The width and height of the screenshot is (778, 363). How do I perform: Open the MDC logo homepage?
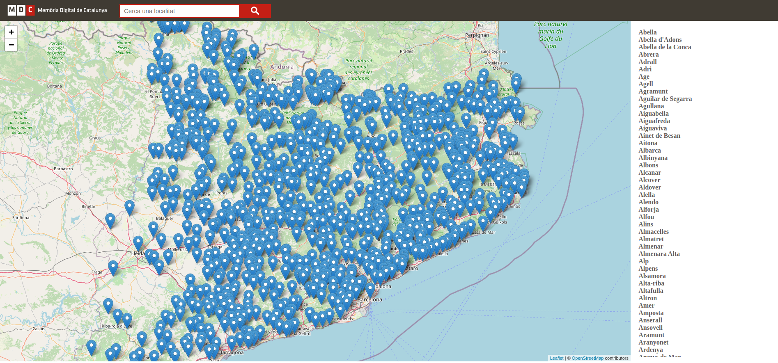point(21,10)
